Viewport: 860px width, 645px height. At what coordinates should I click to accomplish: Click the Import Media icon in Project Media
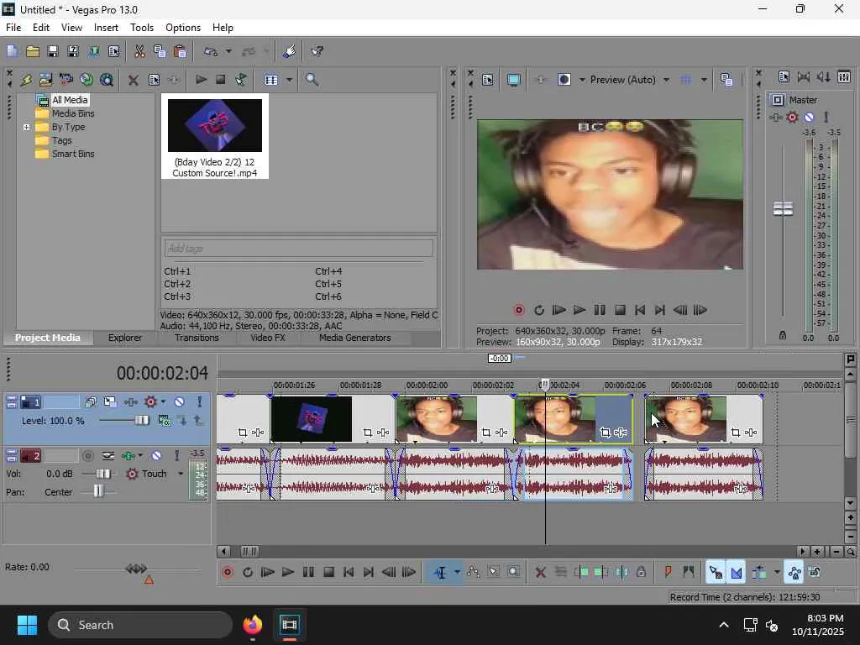45,80
